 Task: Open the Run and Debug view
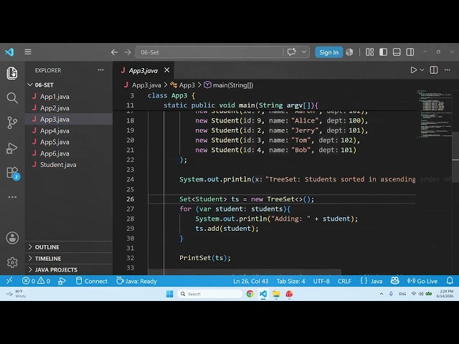click(12, 148)
